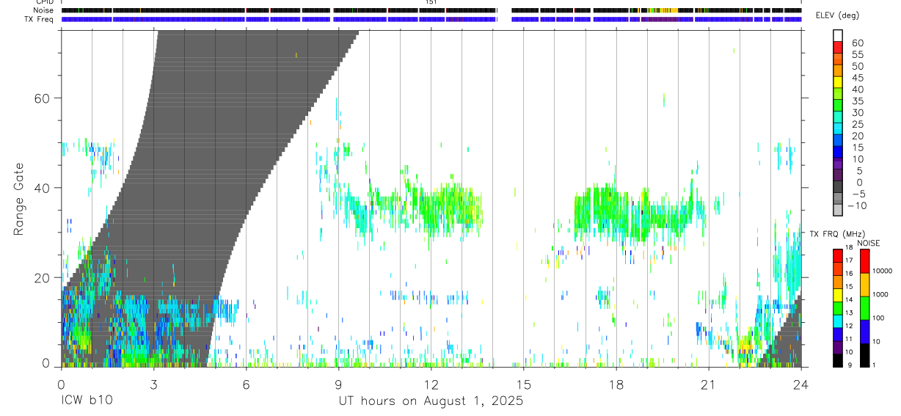The image size is (901, 416).
Task: Click the 45 label on ELEV colorbar
Action: (857, 78)
